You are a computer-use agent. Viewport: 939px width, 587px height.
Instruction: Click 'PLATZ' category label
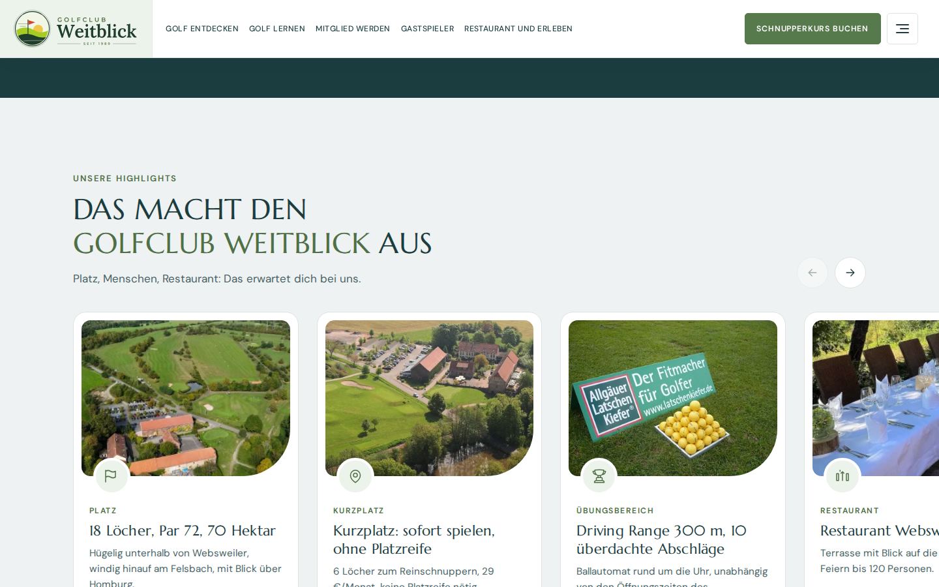click(103, 511)
